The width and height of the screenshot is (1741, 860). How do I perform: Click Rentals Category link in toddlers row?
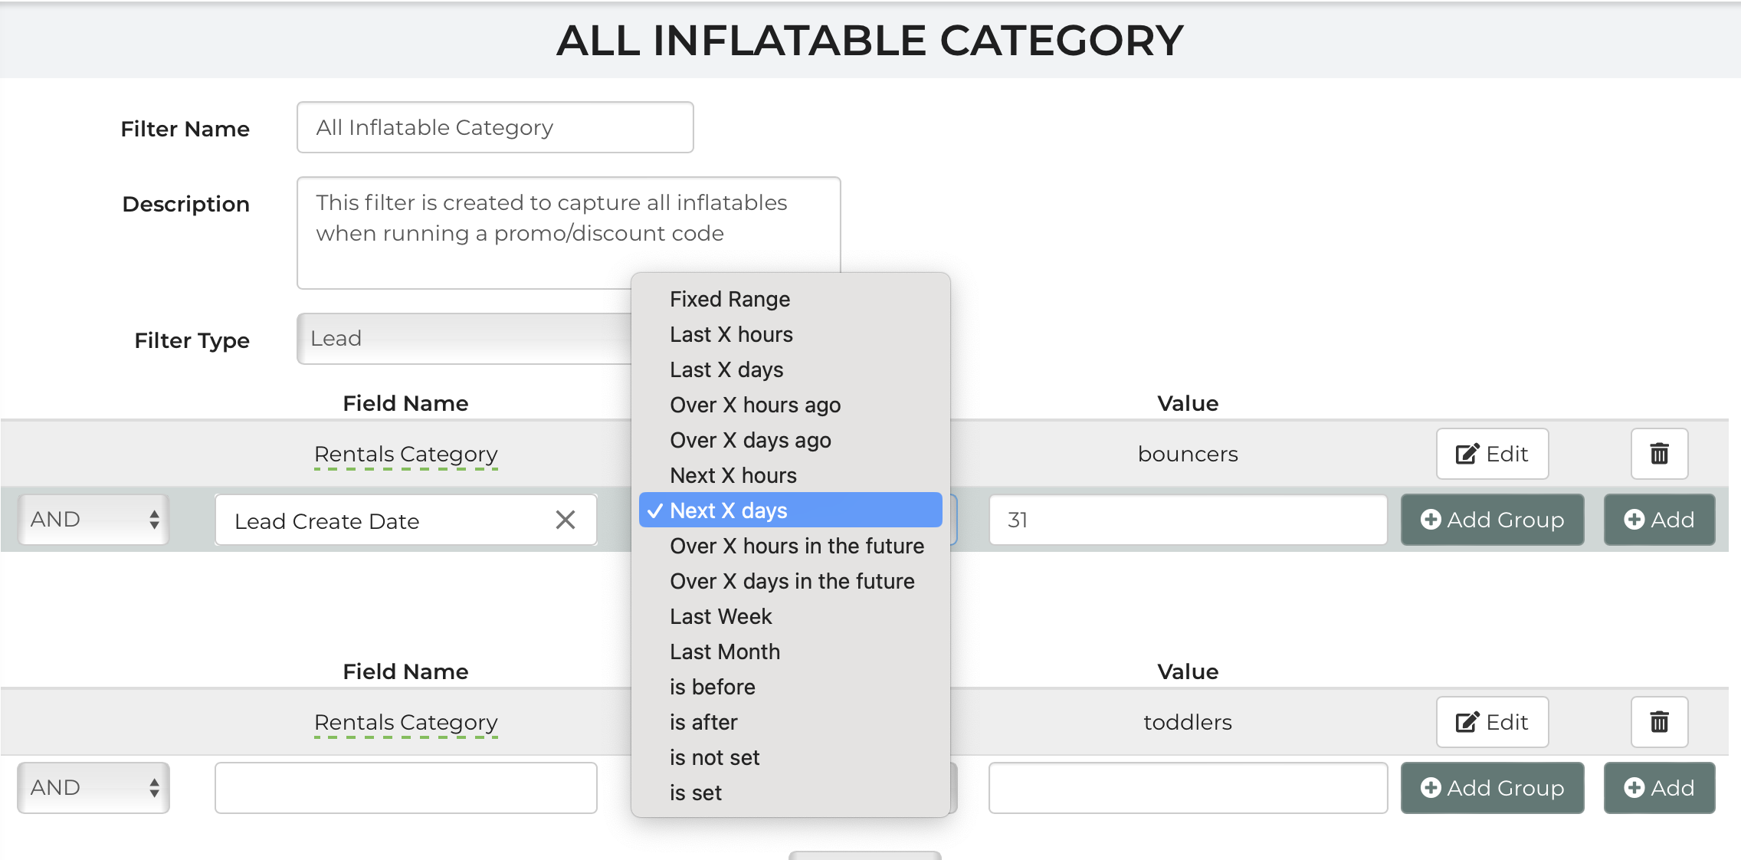tap(406, 723)
